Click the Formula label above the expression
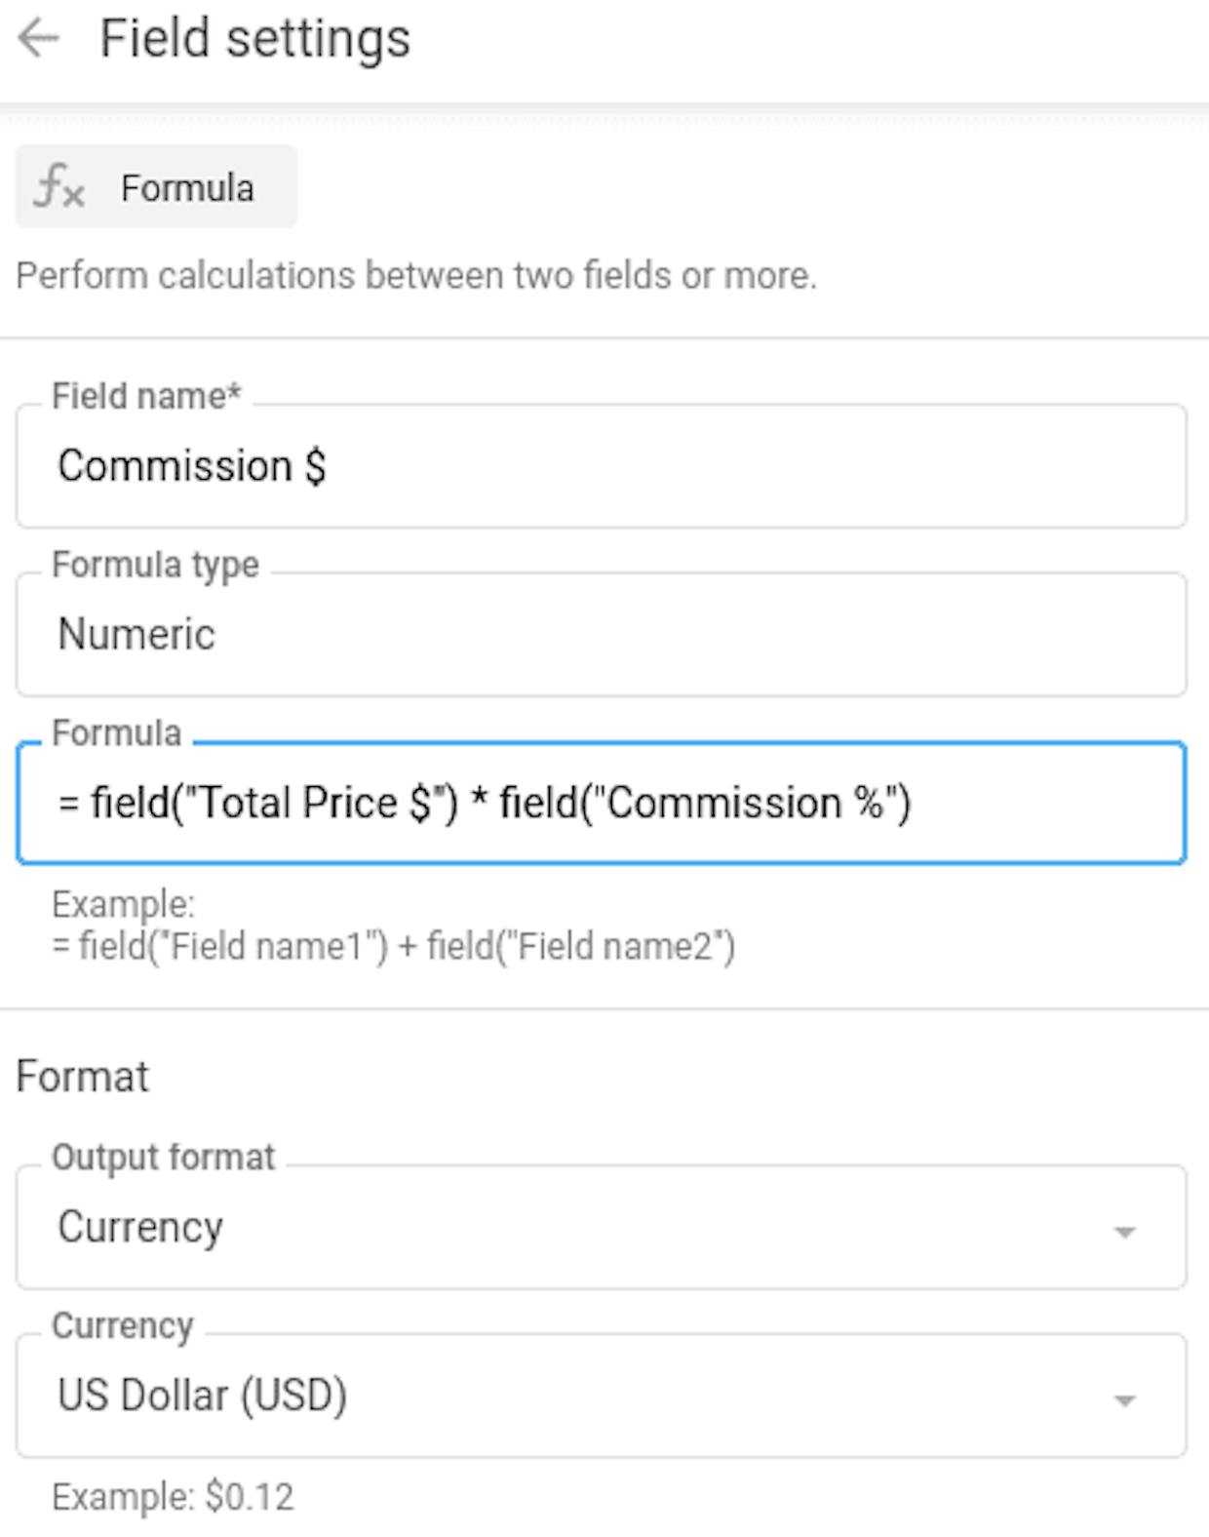The height and width of the screenshot is (1537, 1209). (x=117, y=733)
